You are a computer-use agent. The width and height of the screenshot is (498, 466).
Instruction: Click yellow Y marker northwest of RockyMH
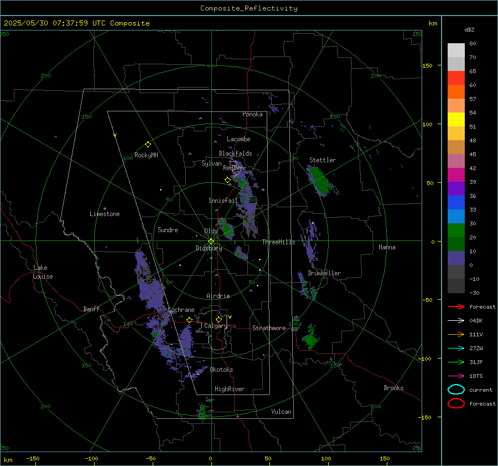tap(115, 135)
